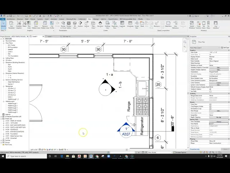This screenshot has height=173, width=230.
Task: Open the User Interface ribbon menu
Action: pos(216,25)
